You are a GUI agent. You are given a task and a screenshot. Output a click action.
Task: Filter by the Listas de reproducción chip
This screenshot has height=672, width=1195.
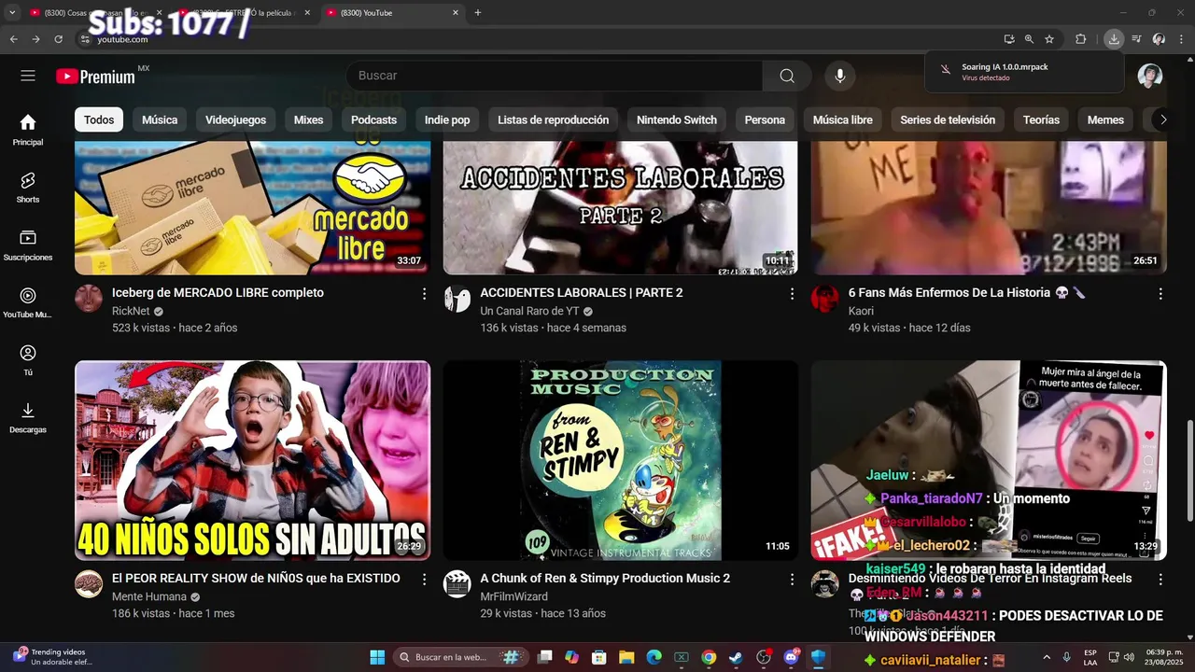click(x=553, y=119)
